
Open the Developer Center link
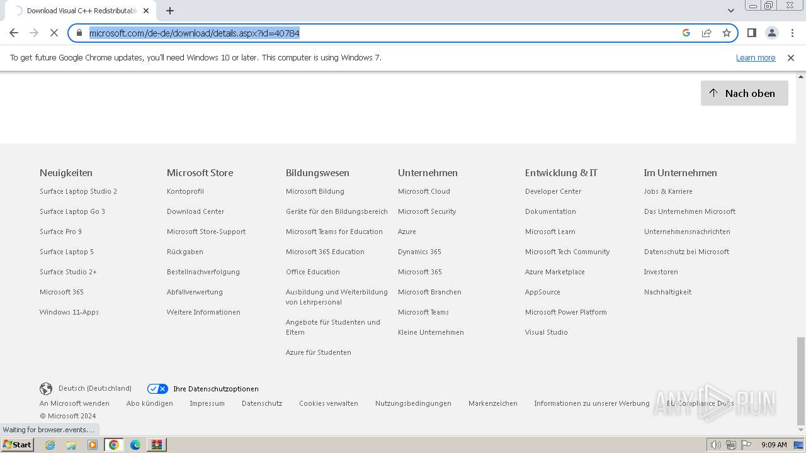click(553, 191)
